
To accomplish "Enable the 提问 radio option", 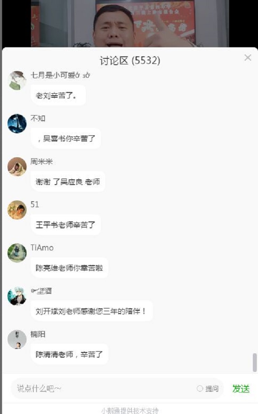I will [200, 388].
